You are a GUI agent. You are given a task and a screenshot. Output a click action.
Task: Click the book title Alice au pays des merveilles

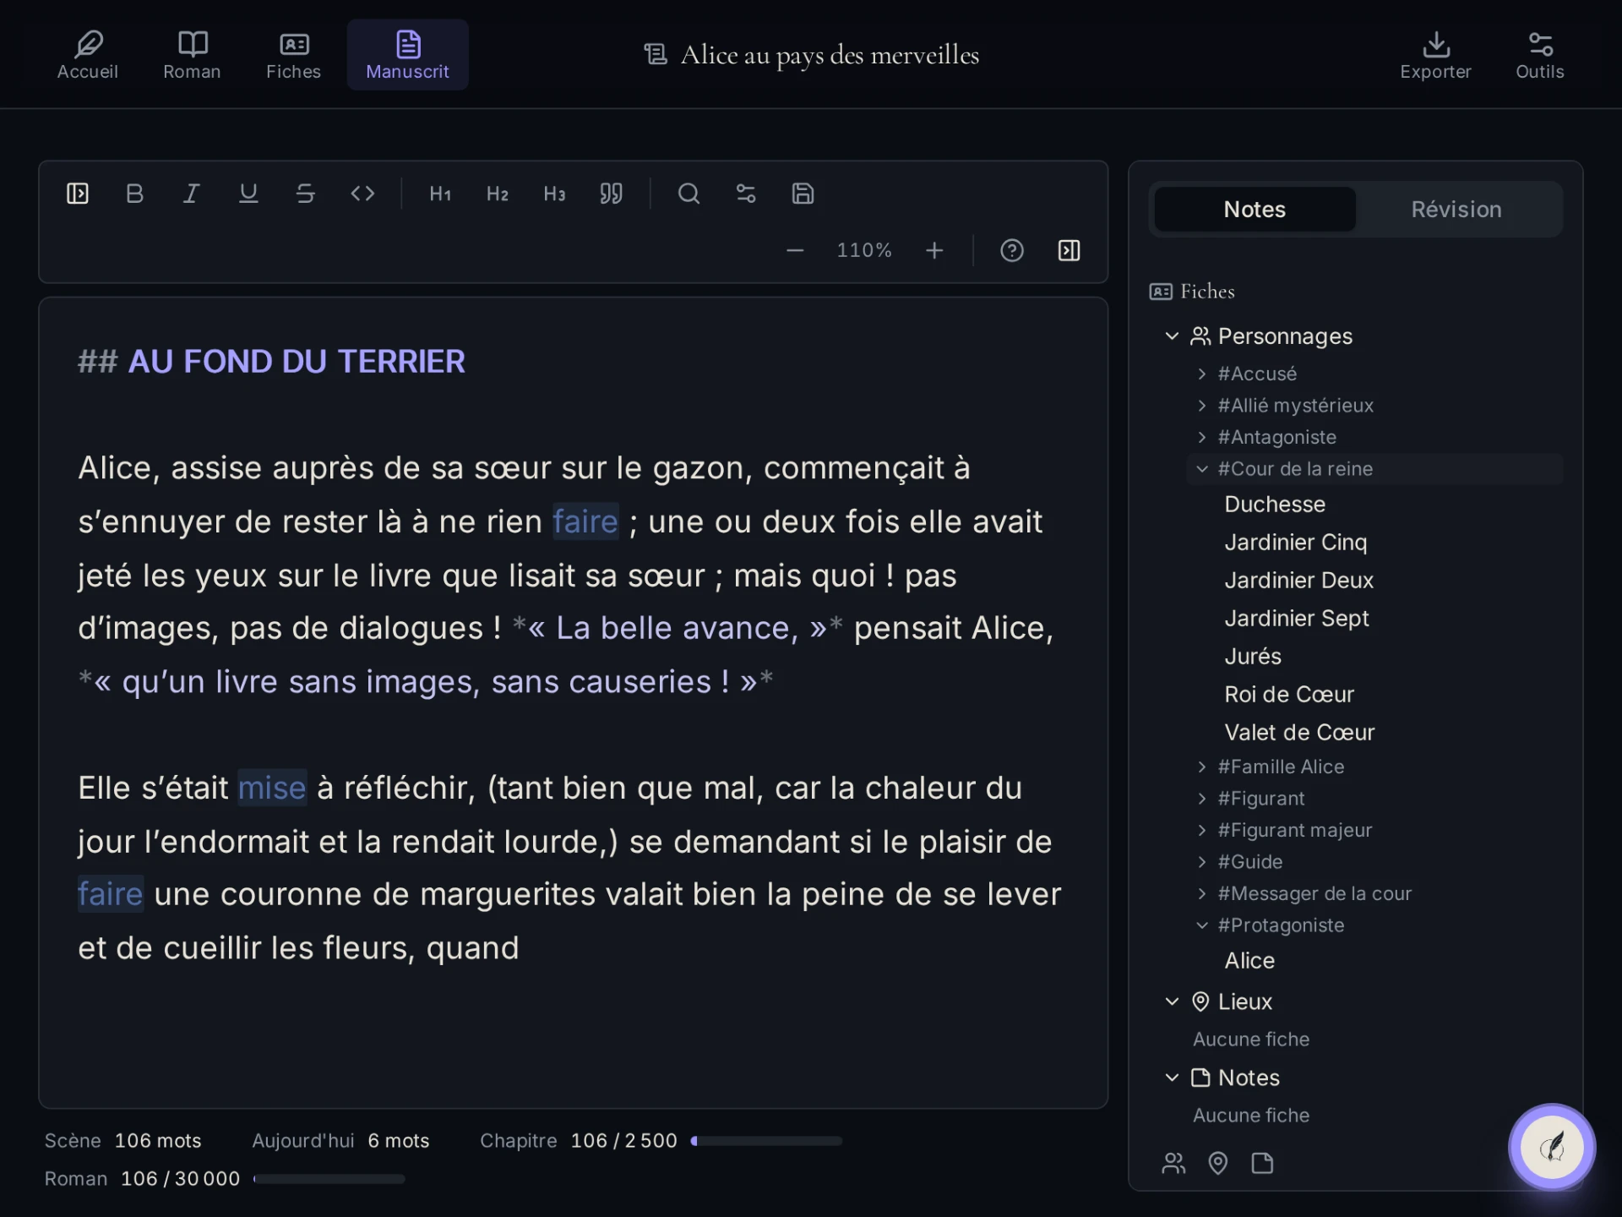tap(830, 55)
